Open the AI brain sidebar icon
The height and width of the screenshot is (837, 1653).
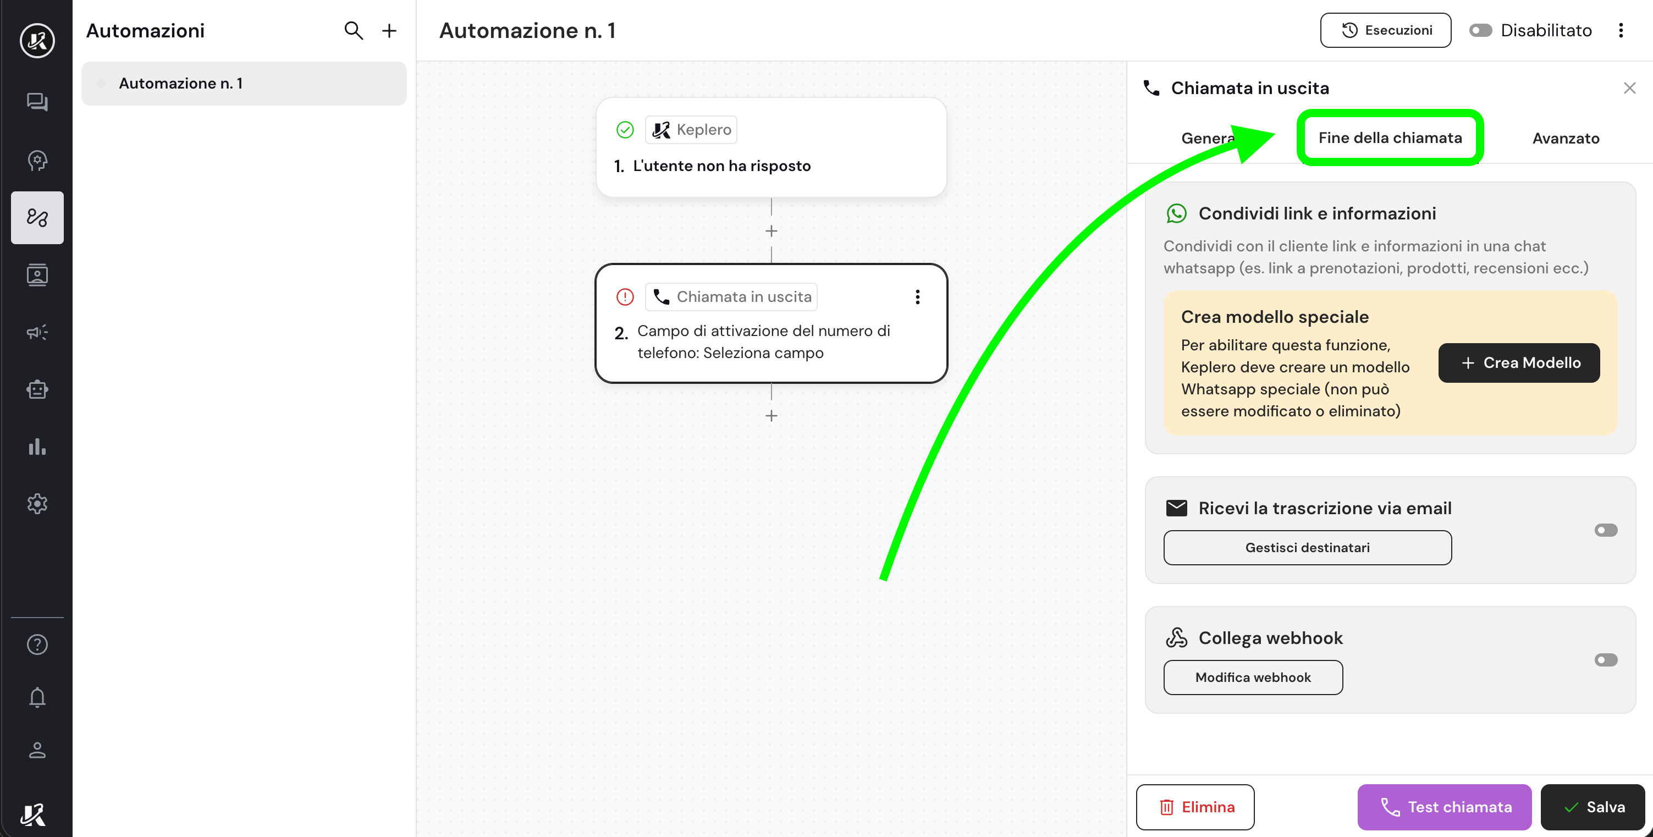pyautogui.click(x=37, y=160)
